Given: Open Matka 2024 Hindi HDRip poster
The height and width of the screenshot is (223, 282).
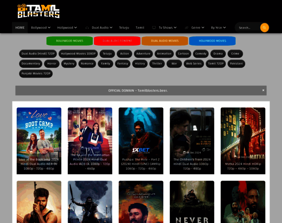Looking at the screenshot, I should pos(243,141).
